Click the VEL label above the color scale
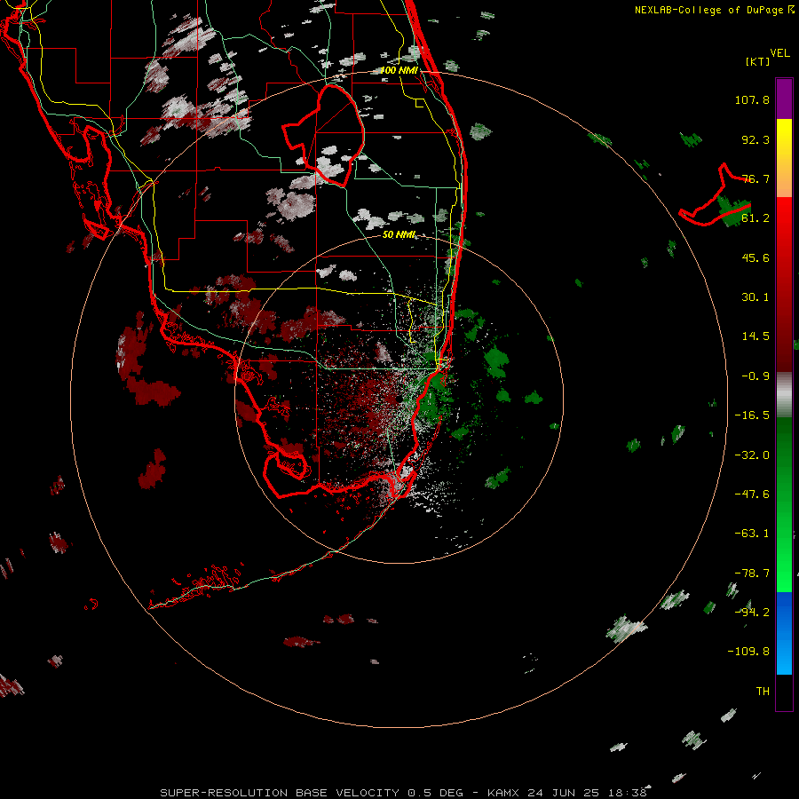This screenshot has width=799, height=799. click(x=779, y=53)
